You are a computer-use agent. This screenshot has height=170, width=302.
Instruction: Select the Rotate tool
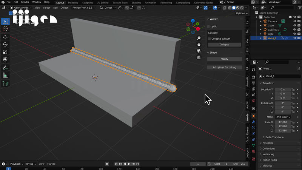coord(5,45)
